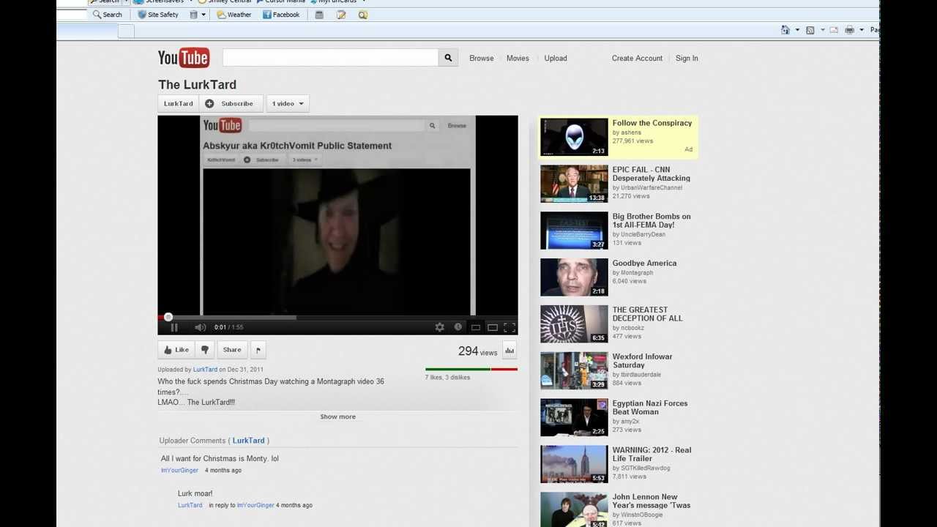Screen dimensions: 937x527
Task: Open 'Goodbye America' video thumbnail
Action: 574,277
